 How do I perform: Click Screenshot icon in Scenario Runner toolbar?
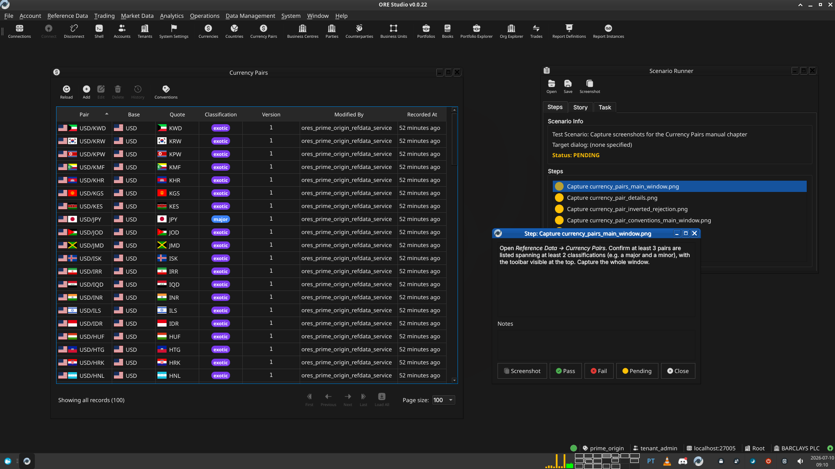(590, 86)
